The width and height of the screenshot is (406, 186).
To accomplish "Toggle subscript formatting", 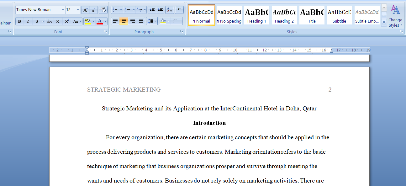I will coord(58,21).
